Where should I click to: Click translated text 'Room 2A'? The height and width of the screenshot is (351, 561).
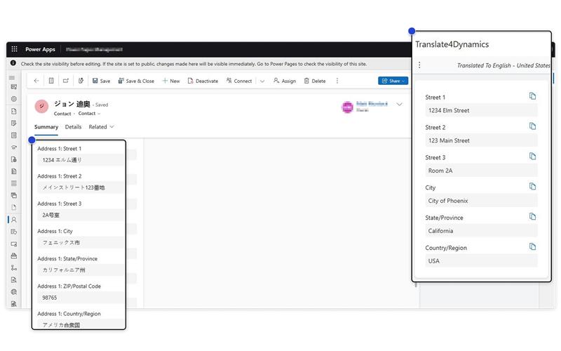point(440,171)
